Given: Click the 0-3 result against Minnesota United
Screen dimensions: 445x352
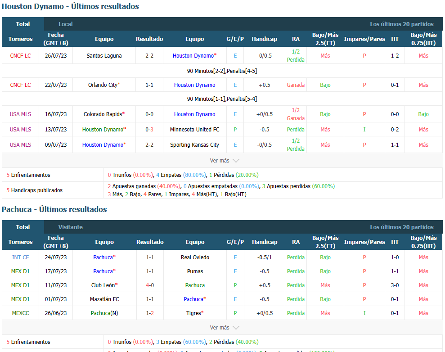Looking at the screenshot, I should pyautogui.click(x=149, y=130).
